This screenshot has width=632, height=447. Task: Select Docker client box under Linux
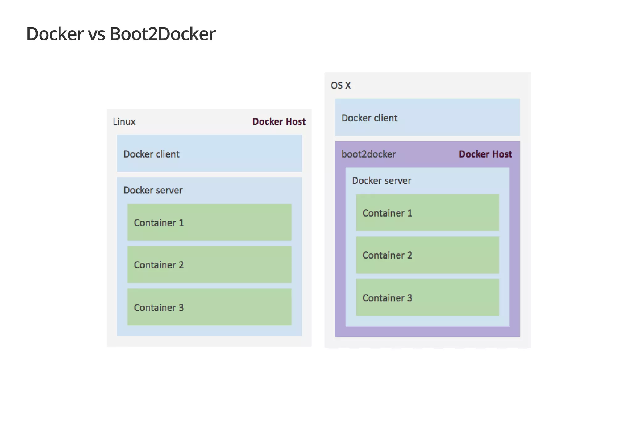[209, 154]
